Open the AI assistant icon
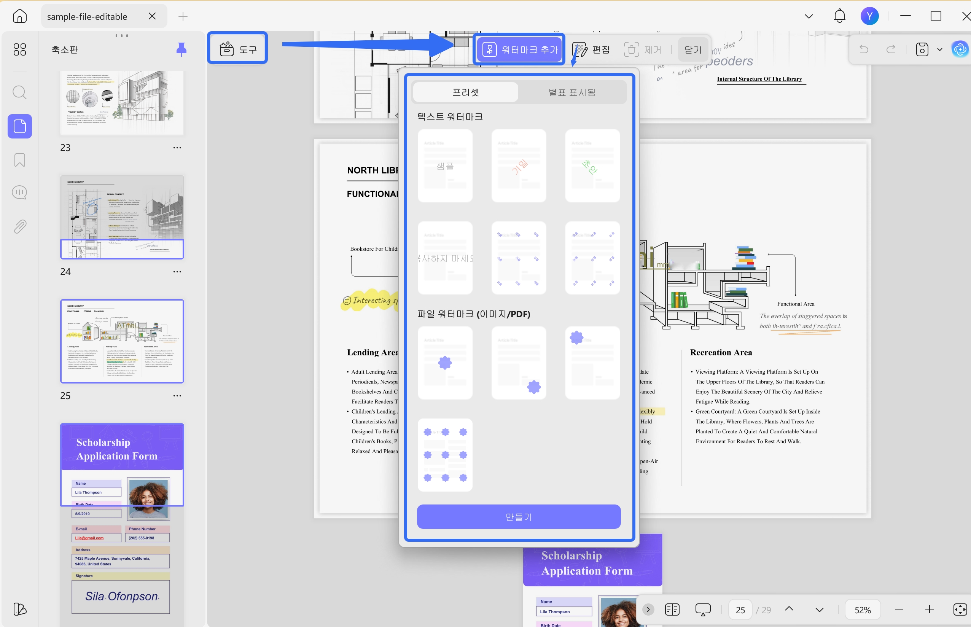The width and height of the screenshot is (971, 627). click(960, 49)
